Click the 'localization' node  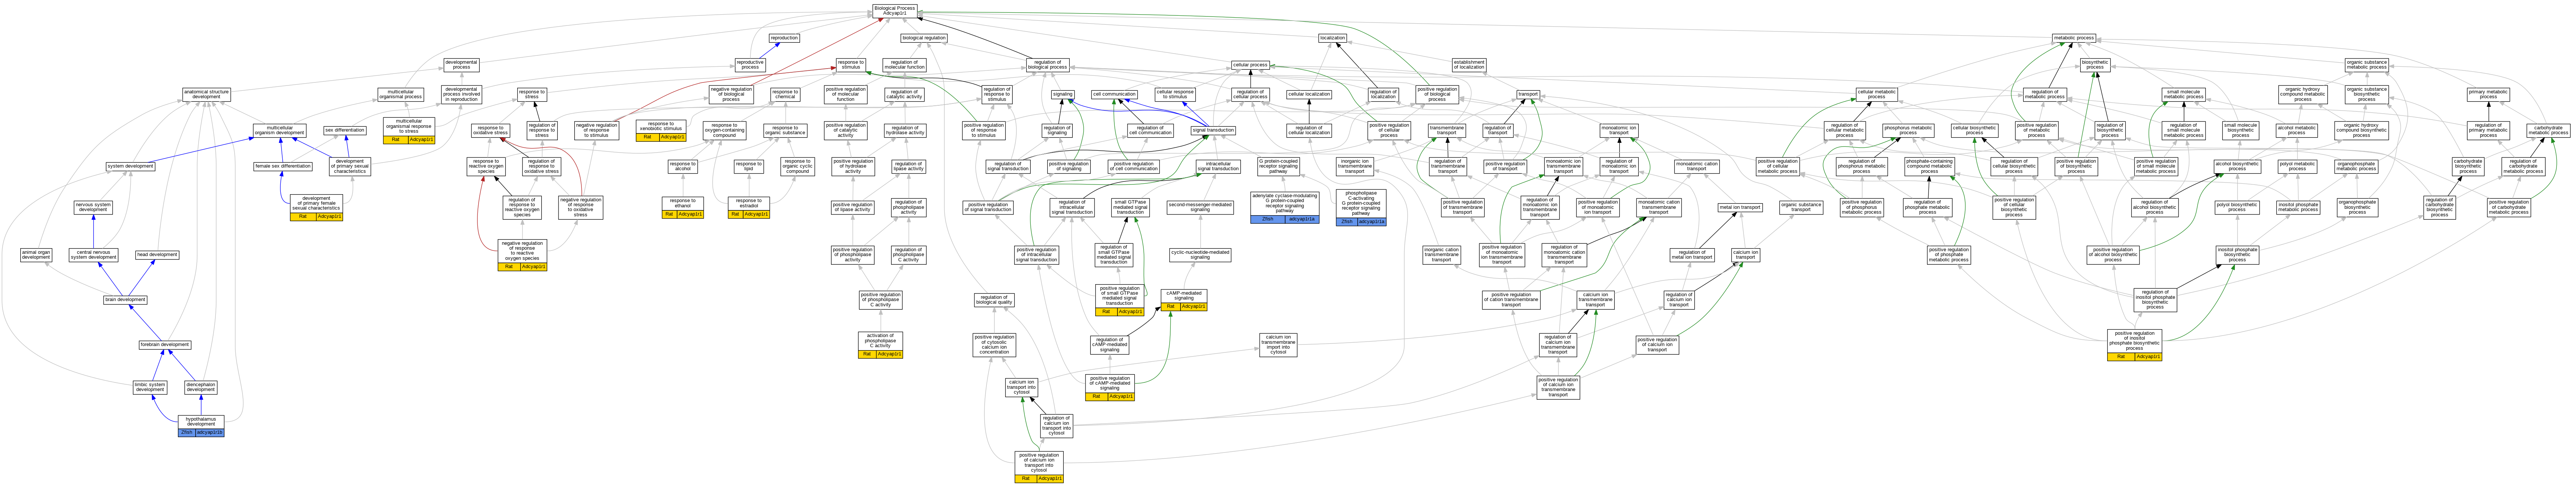tap(1333, 38)
